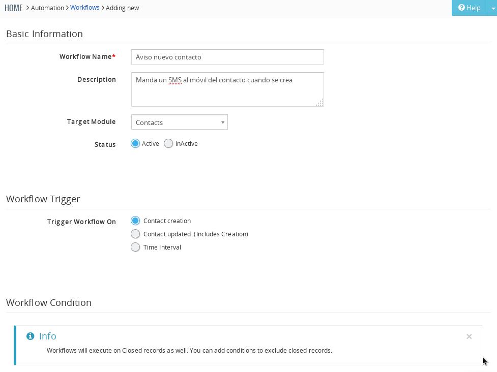497x372 pixels.
Task: Click the blue Info circle icon
Action: 30,336
